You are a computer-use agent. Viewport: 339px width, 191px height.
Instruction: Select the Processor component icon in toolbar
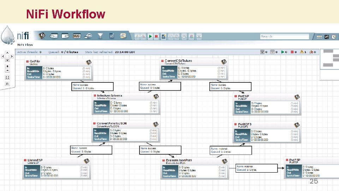pos(42,36)
